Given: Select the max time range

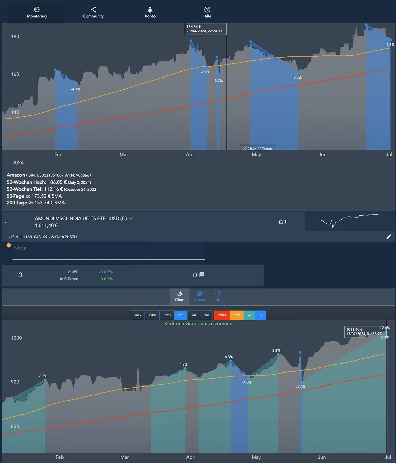Looking at the screenshot, I should point(138,315).
